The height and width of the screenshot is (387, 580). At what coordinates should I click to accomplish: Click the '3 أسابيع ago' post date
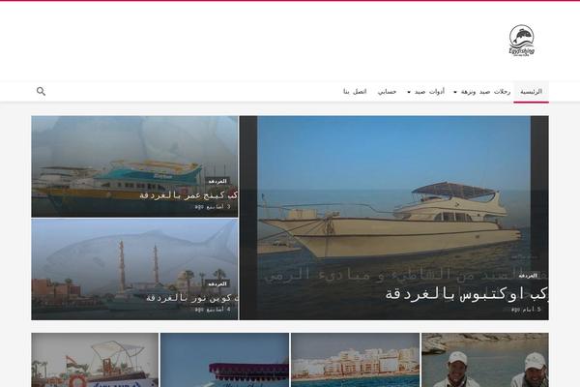click(x=213, y=207)
